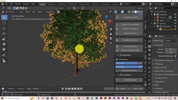Screen dimensions: 178x100
Task: Click the snap magnet icon
Action: pyautogui.click(x=74, y=8)
